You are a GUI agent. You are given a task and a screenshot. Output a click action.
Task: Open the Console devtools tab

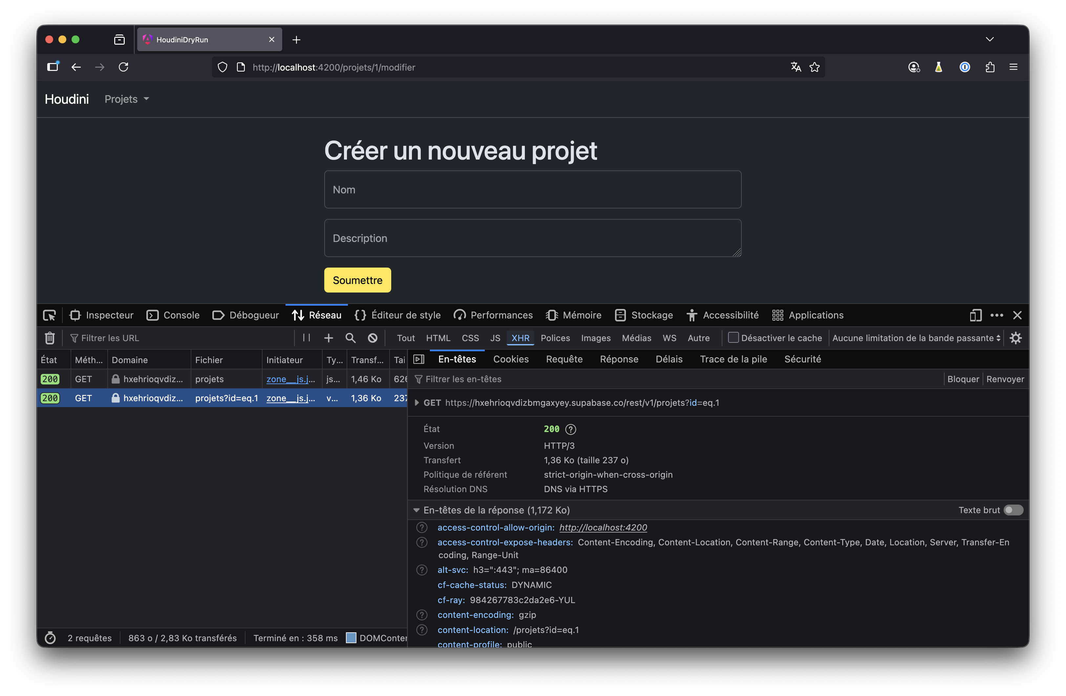[173, 315]
